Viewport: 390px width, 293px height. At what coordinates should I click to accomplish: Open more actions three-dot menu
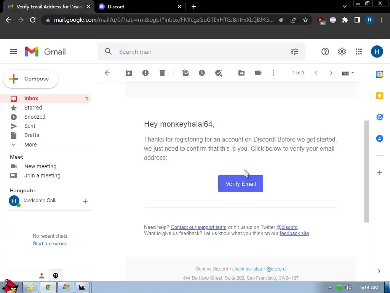pyautogui.click(x=273, y=73)
